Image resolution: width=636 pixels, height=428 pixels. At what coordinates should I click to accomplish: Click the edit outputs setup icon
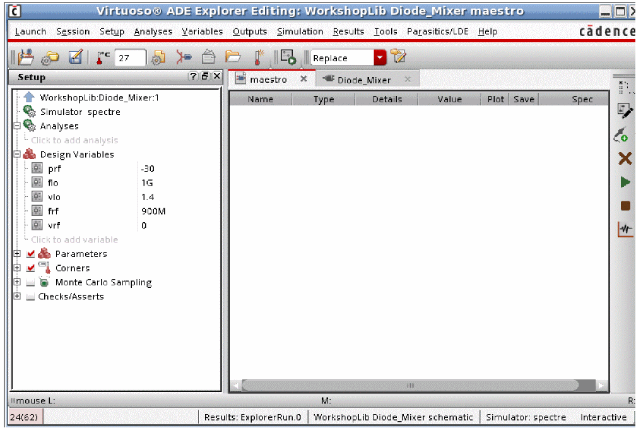click(x=625, y=111)
